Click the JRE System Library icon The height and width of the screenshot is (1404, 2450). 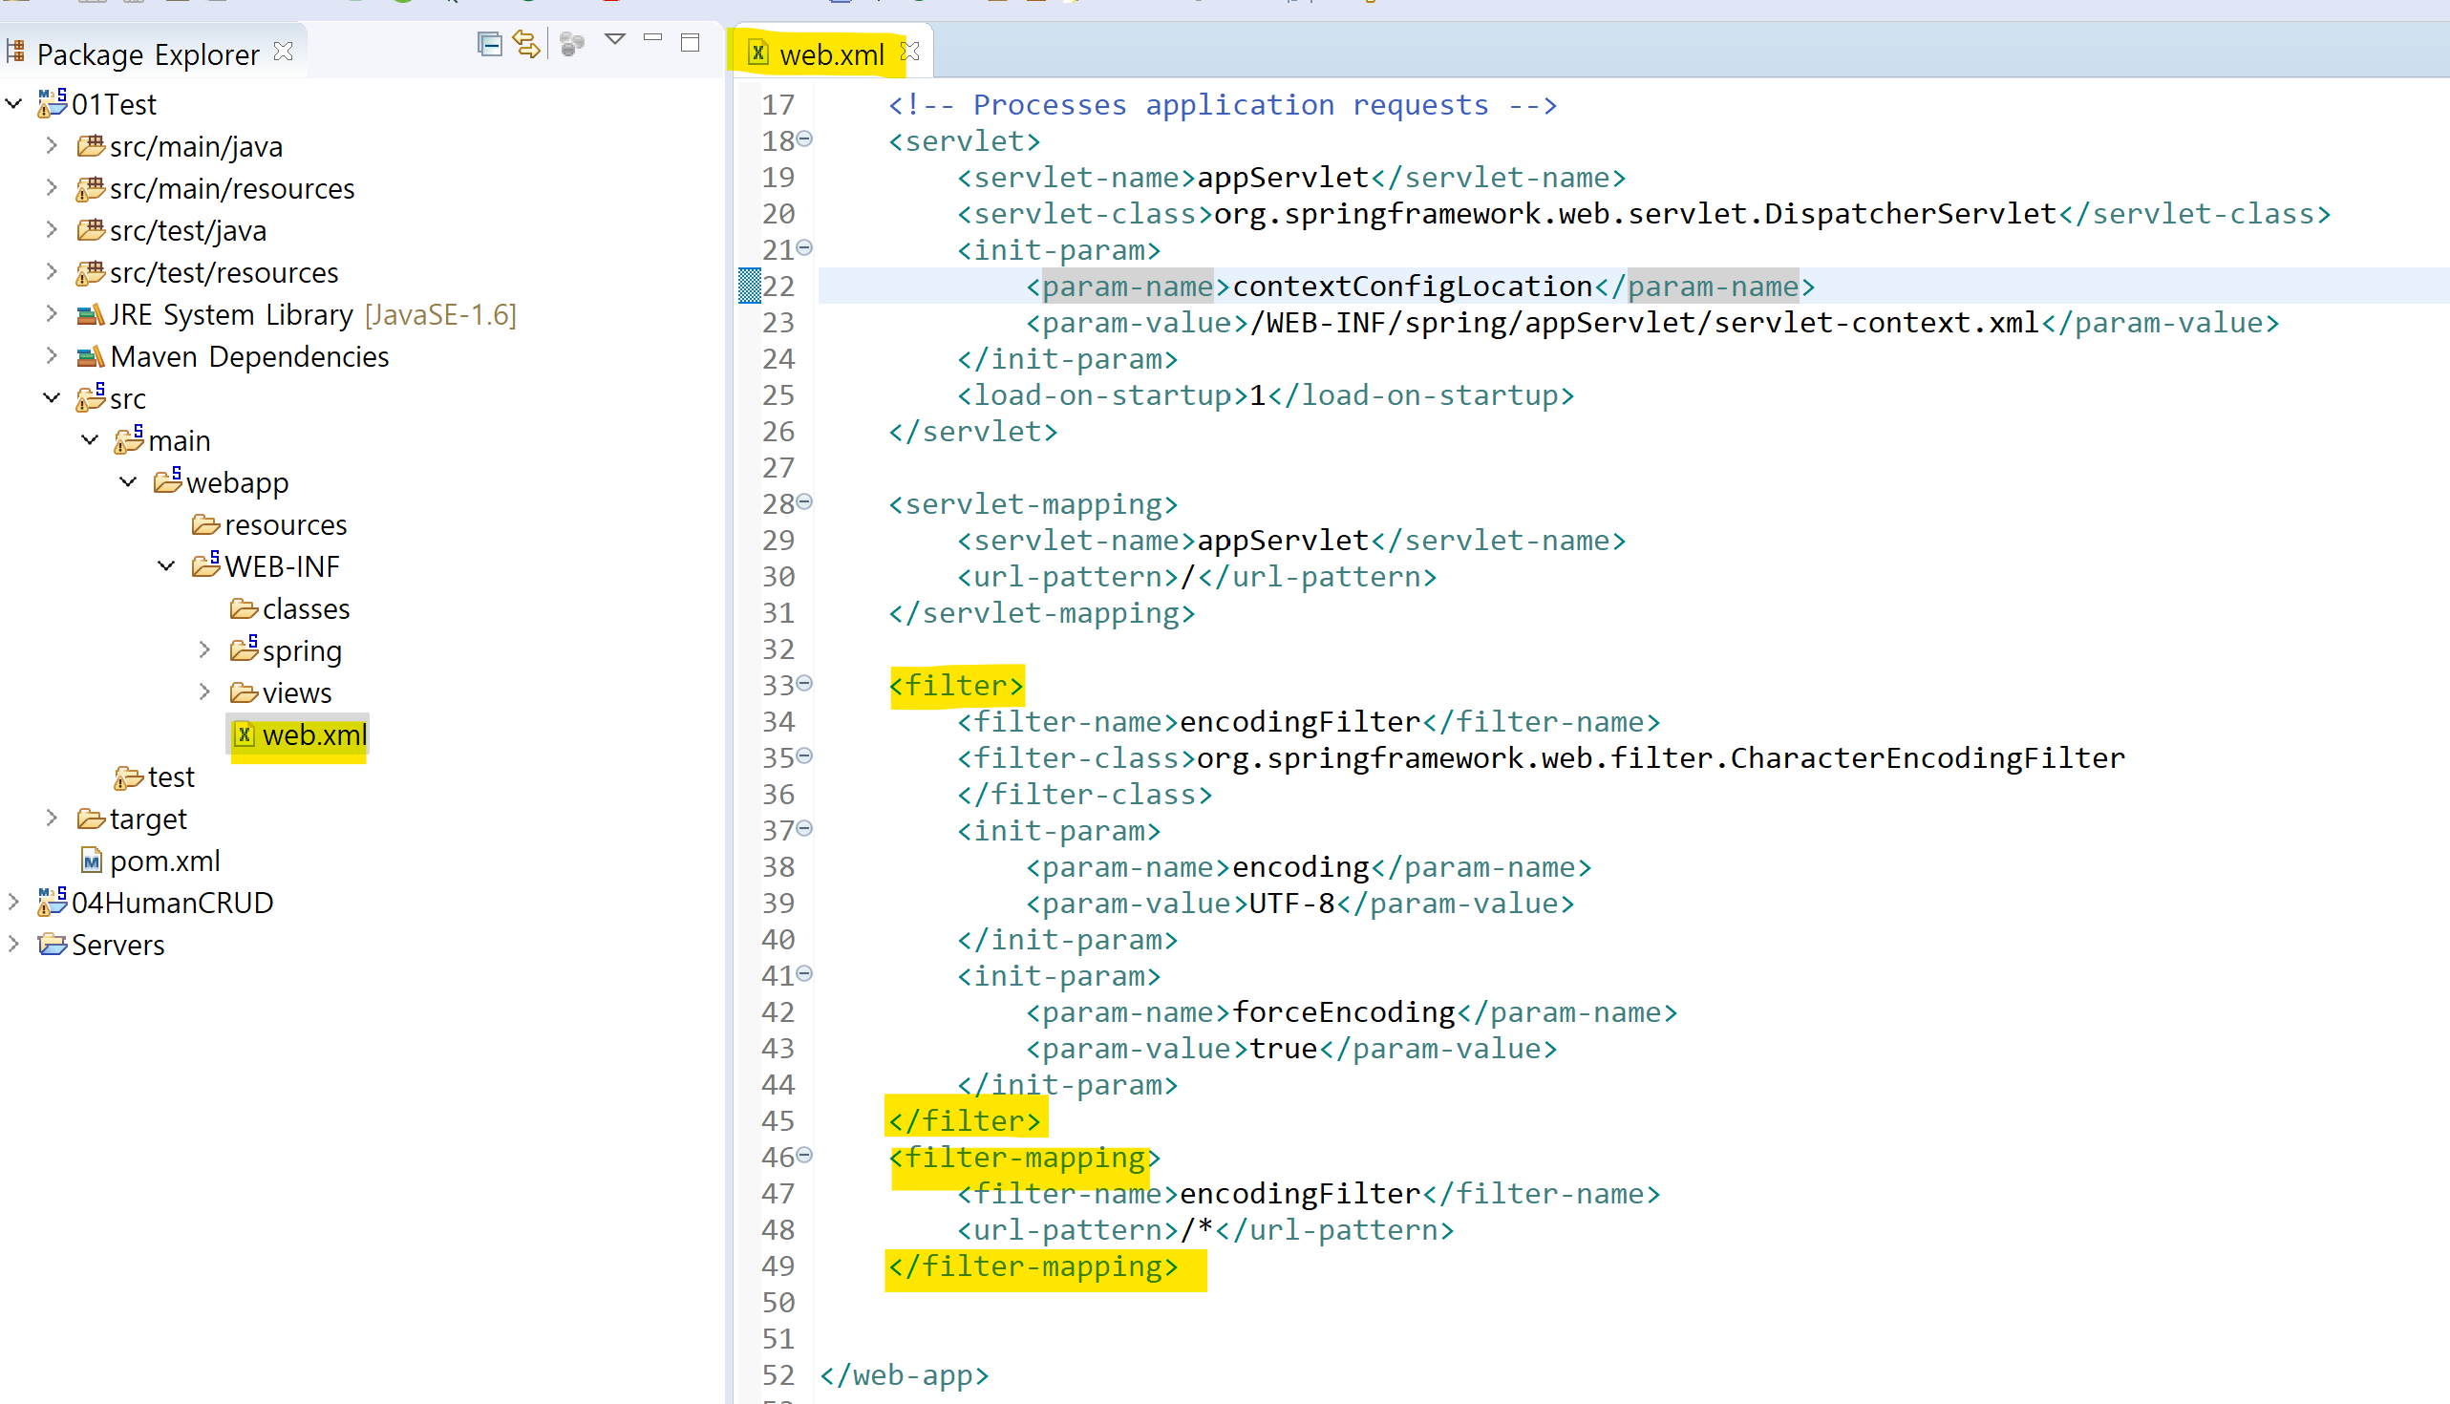pos(90,314)
